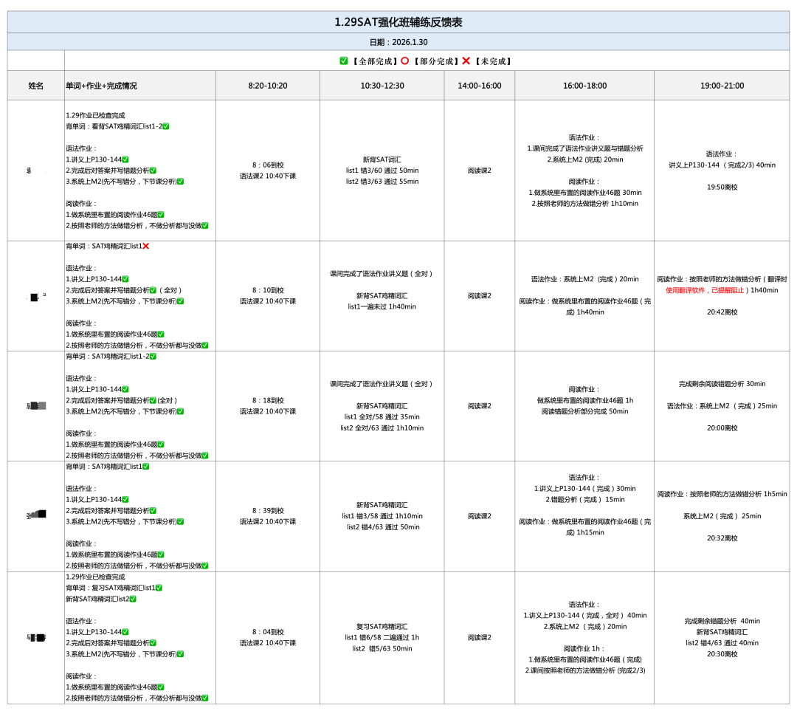797x711 pixels.
Task: Click the green checkmark icon before 全部完成
Action: click(x=344, y=61)
